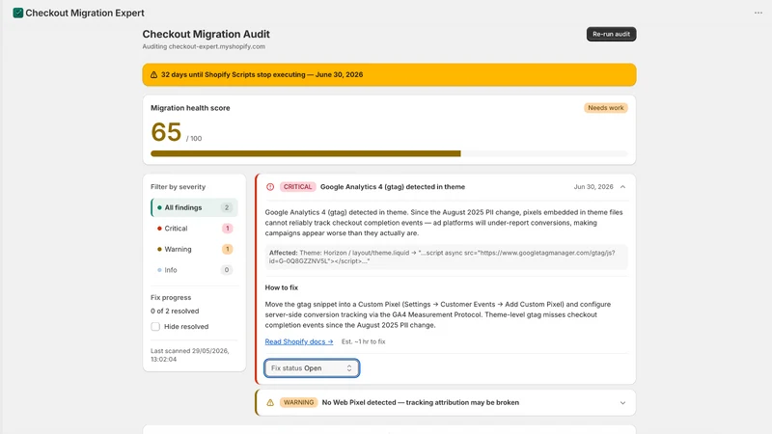The width and height of the screenshot is (772, 434).
Task: Click the Affected theme code snippet box
Action: (x=446, y=257)
